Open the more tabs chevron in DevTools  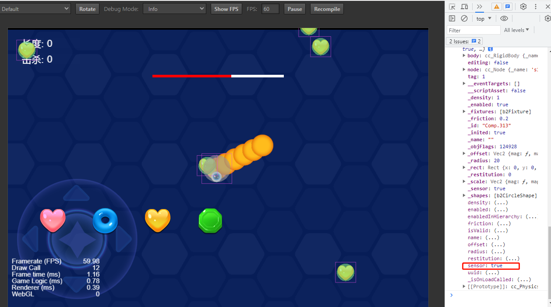[480, 7]
